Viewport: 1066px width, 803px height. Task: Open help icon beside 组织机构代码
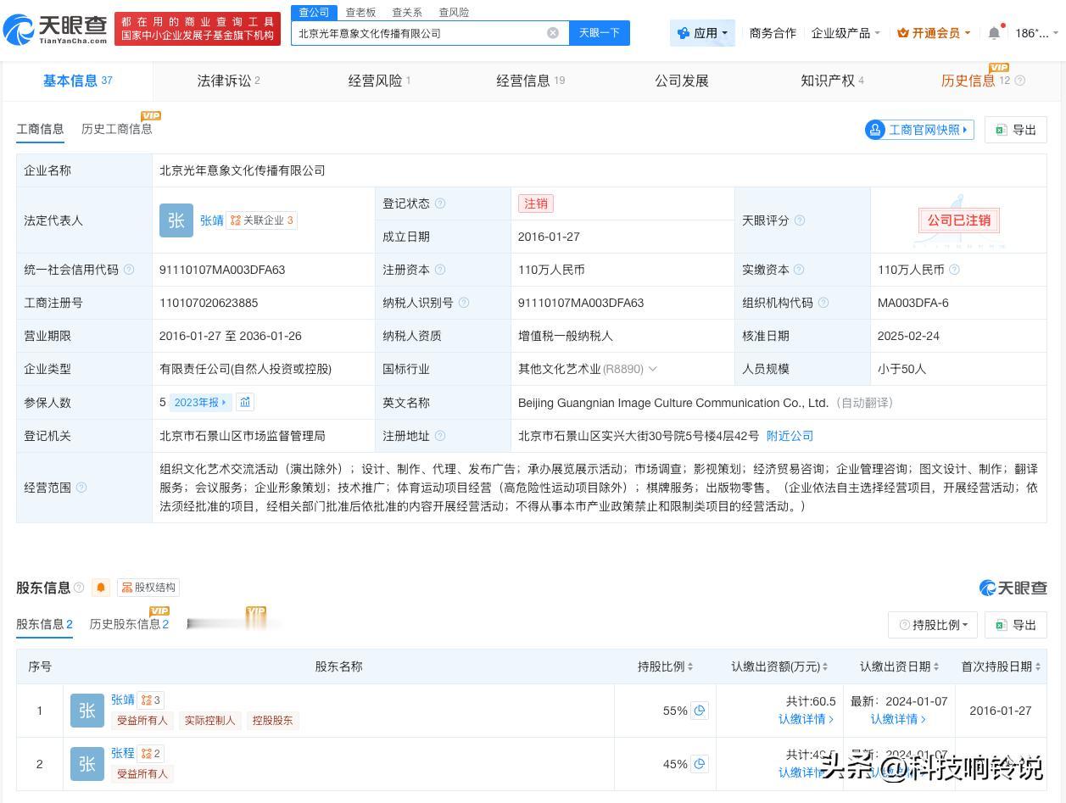click(823, 303)
